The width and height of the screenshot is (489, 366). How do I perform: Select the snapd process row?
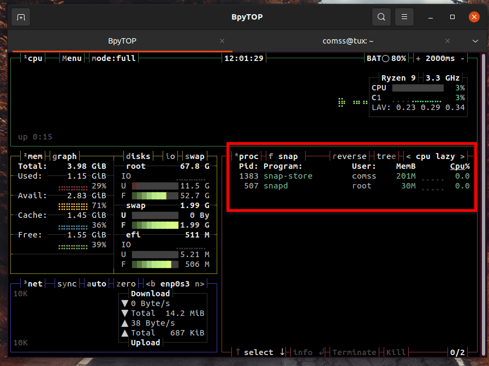tap(354, 186)
